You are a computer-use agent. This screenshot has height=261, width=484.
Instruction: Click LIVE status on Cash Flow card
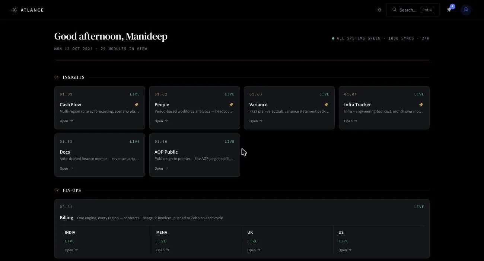(135, 94)
